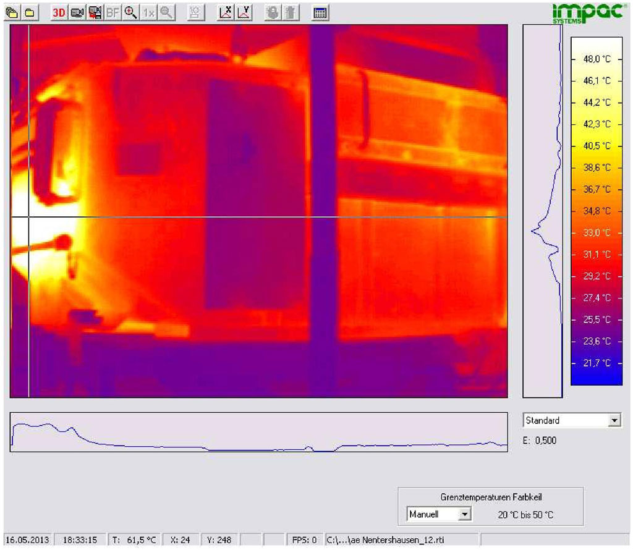Switch to 3D view mode

[59, 12]
